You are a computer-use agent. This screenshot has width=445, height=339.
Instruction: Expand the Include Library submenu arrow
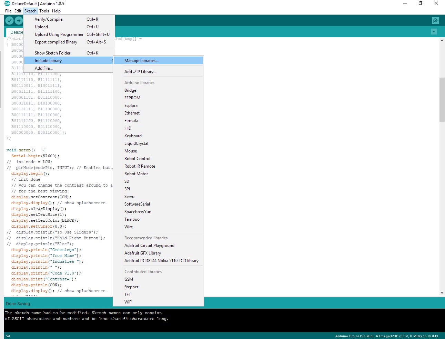click(x=112, y=61)
